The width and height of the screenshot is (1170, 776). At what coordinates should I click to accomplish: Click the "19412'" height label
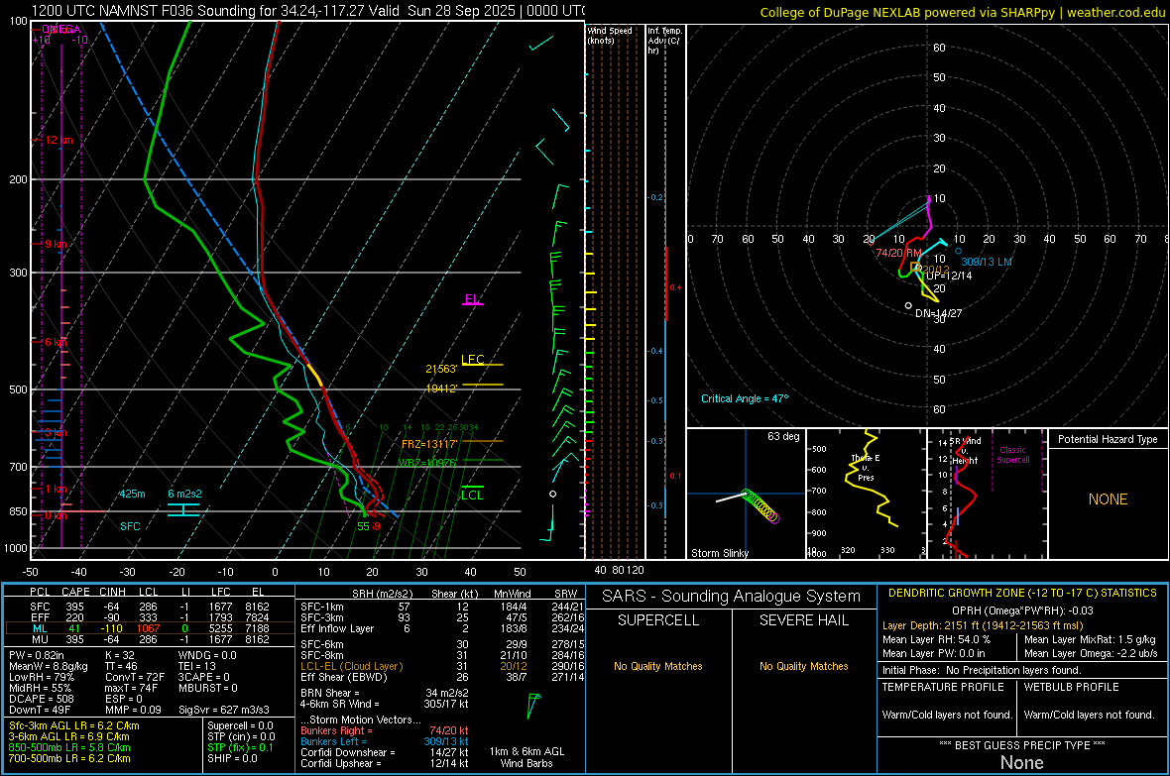[441, 388]
